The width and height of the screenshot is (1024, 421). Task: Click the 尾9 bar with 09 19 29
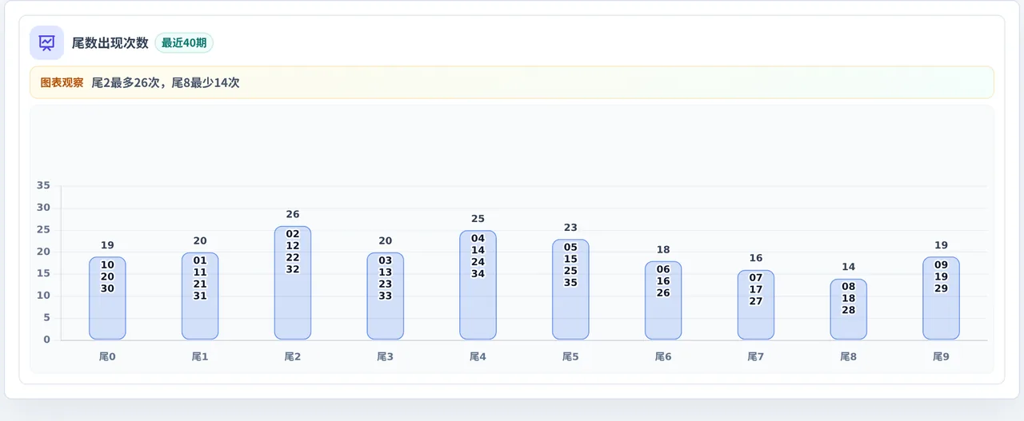tap(941, 298)
